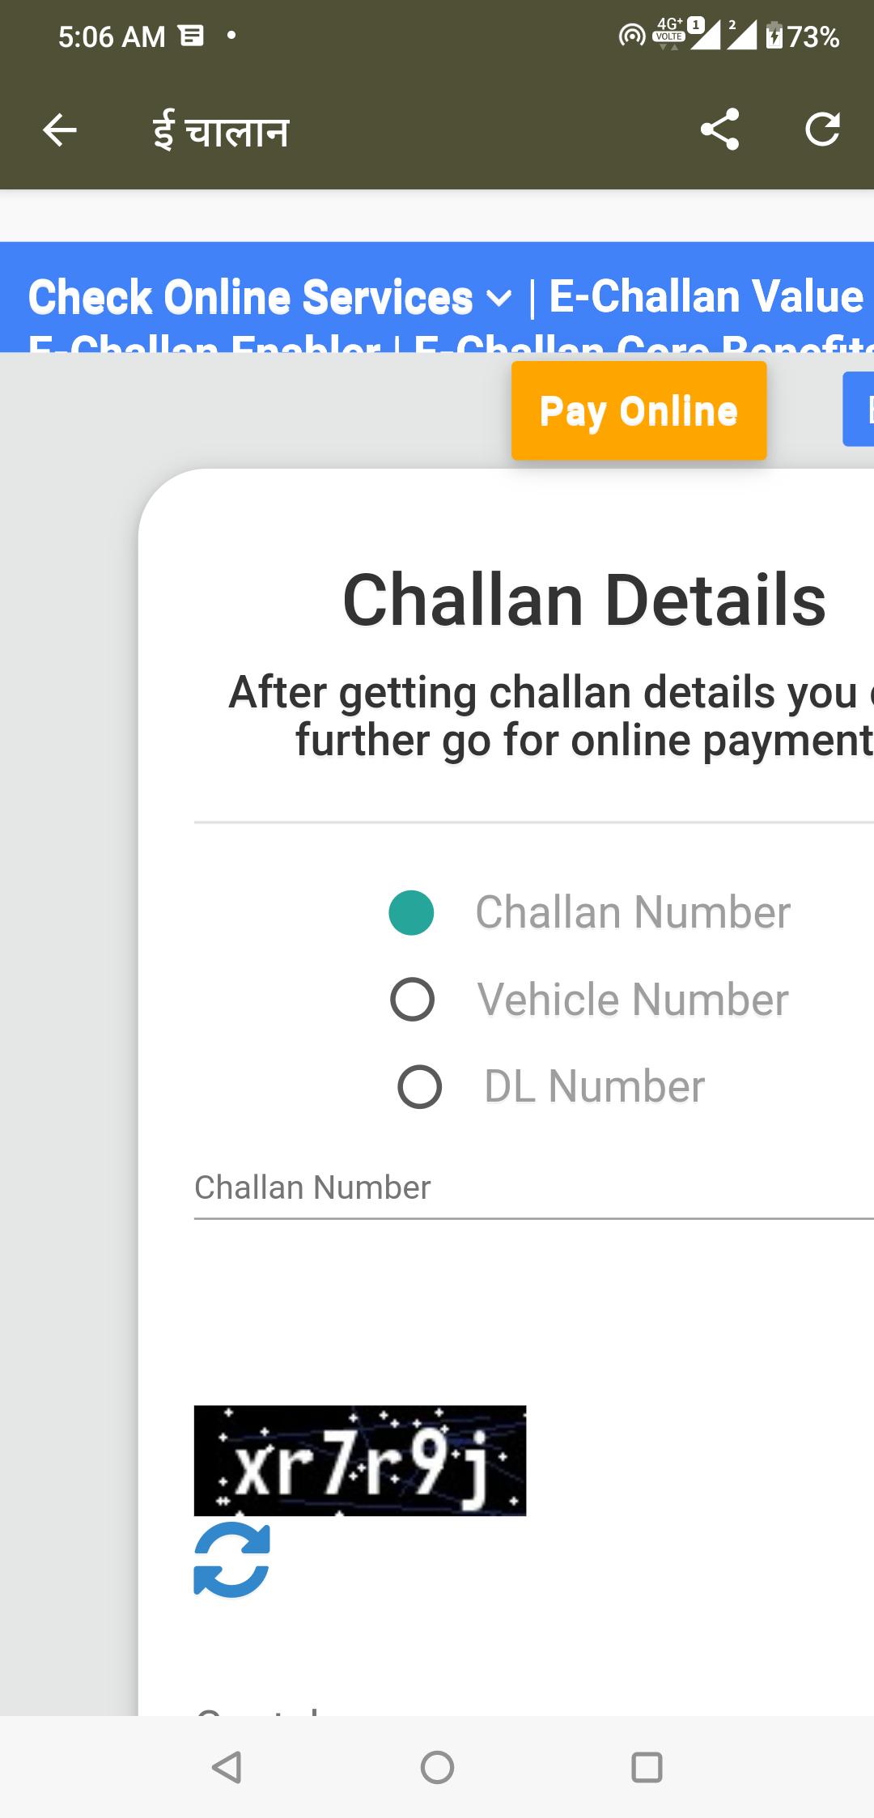Tap the captcha image showing xr7r9j

coord(360,1460)
